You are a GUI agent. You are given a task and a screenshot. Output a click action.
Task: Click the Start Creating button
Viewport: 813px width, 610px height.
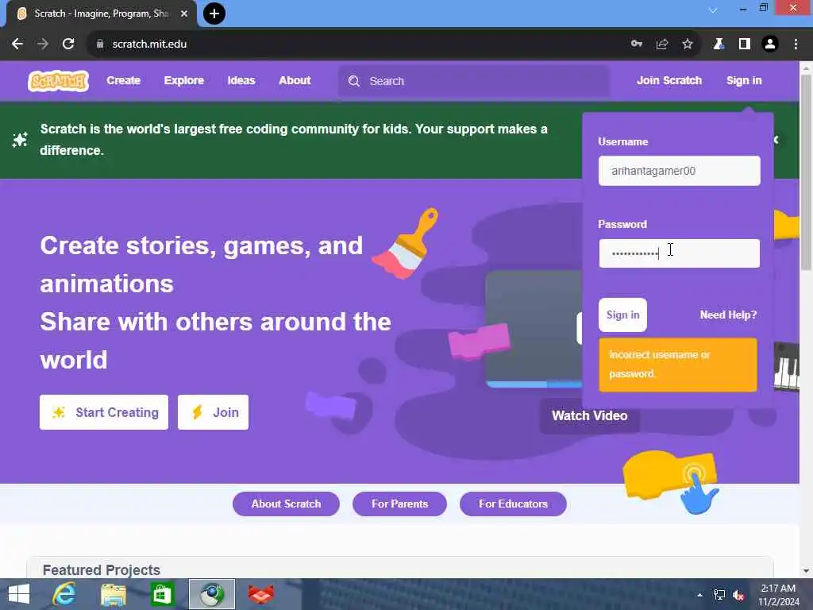click(x=104, y=412)
